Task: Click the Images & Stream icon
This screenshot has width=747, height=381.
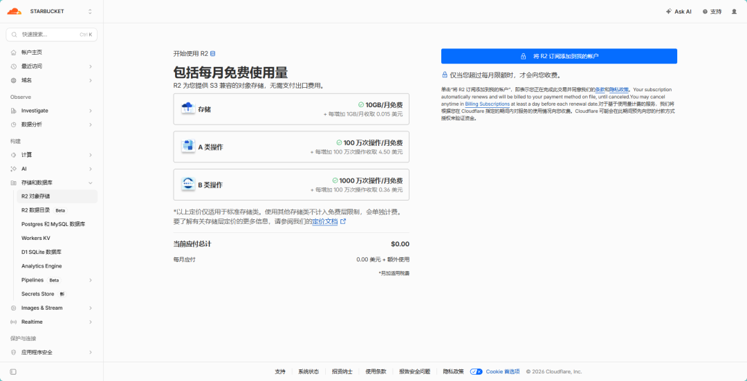Action: click(x=13, y=308)
